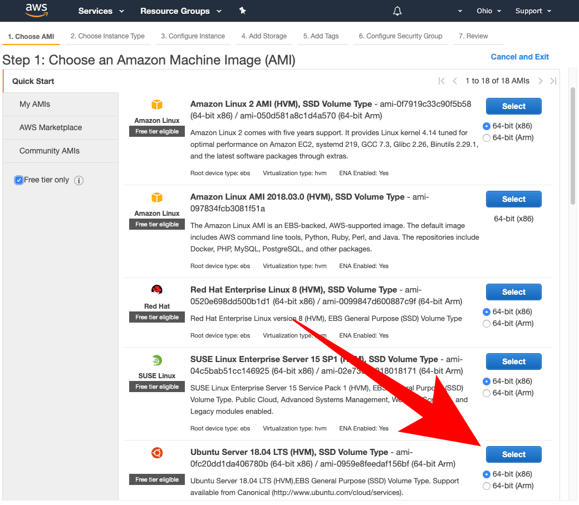The height and width of the screenshot is (505, 579).
Task: Open the Quick Start sidebar section
Action: (x=61, y=81)
